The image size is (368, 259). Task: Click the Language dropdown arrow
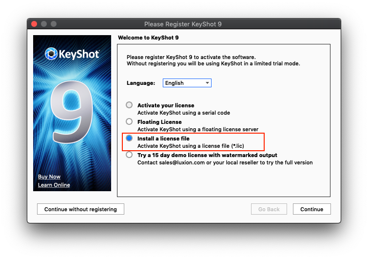[208, 83]
